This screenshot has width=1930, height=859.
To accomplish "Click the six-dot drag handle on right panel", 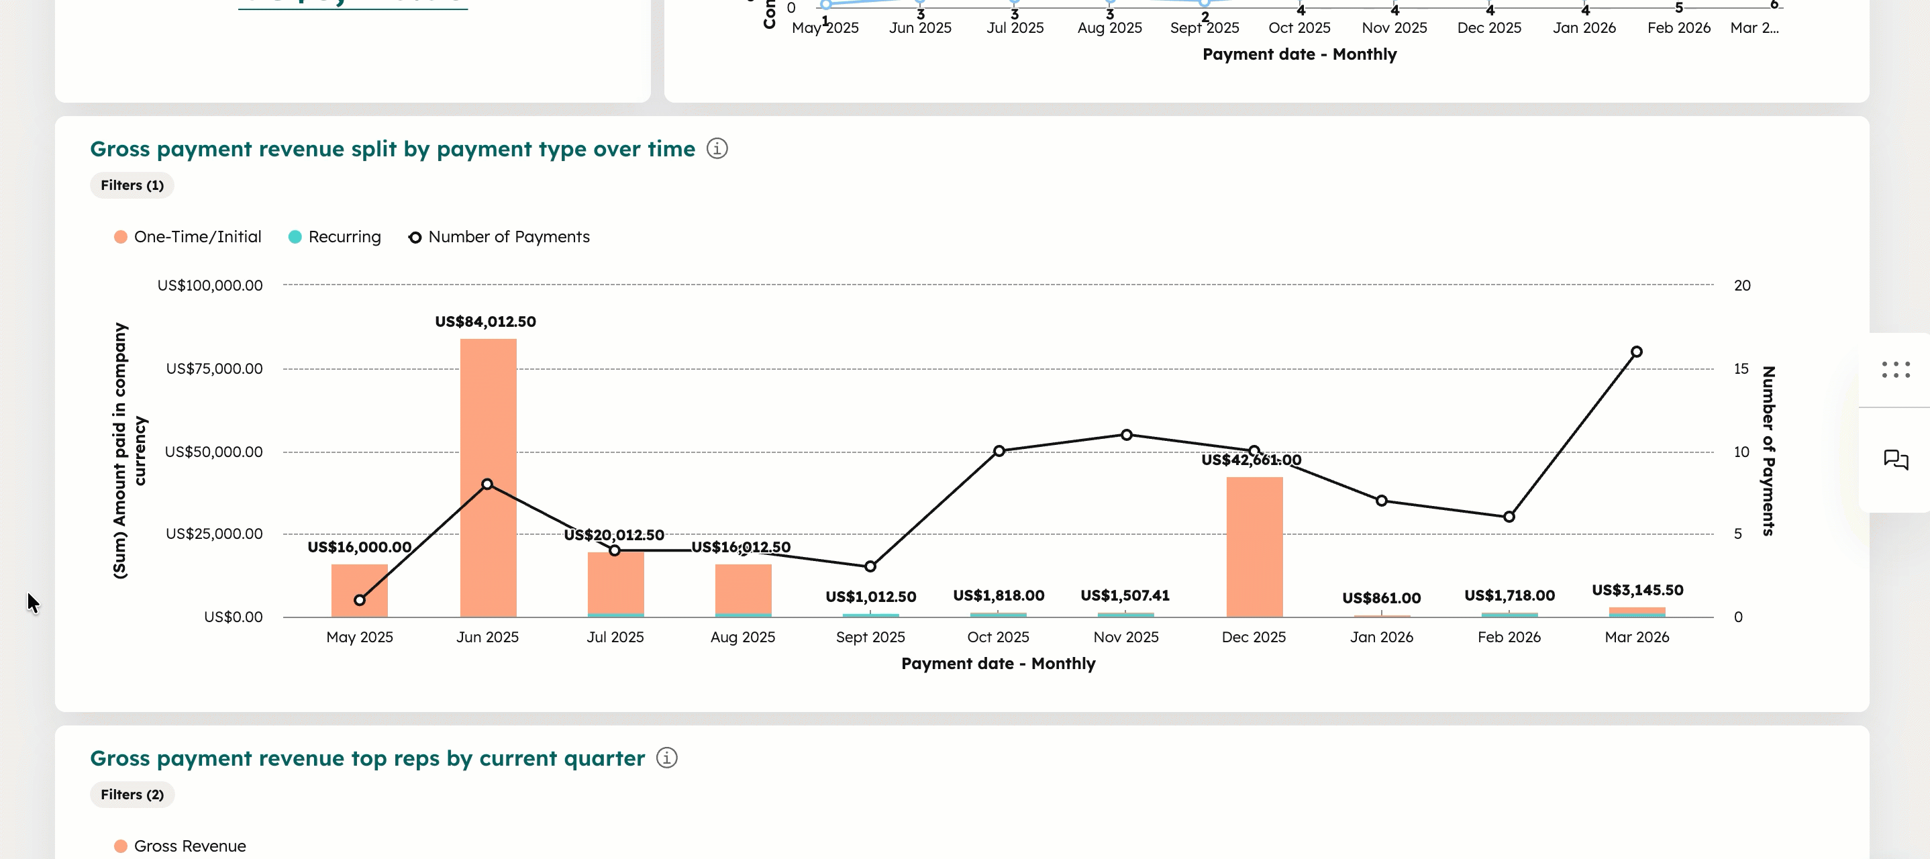I will point(1895,370).
